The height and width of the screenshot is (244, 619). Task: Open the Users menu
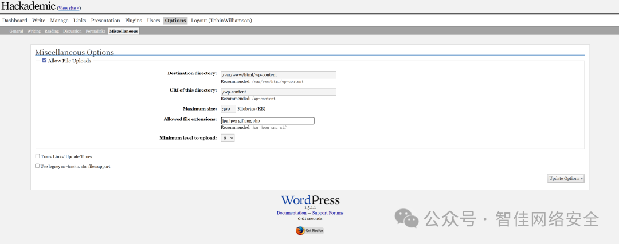(x=154, y=21)
